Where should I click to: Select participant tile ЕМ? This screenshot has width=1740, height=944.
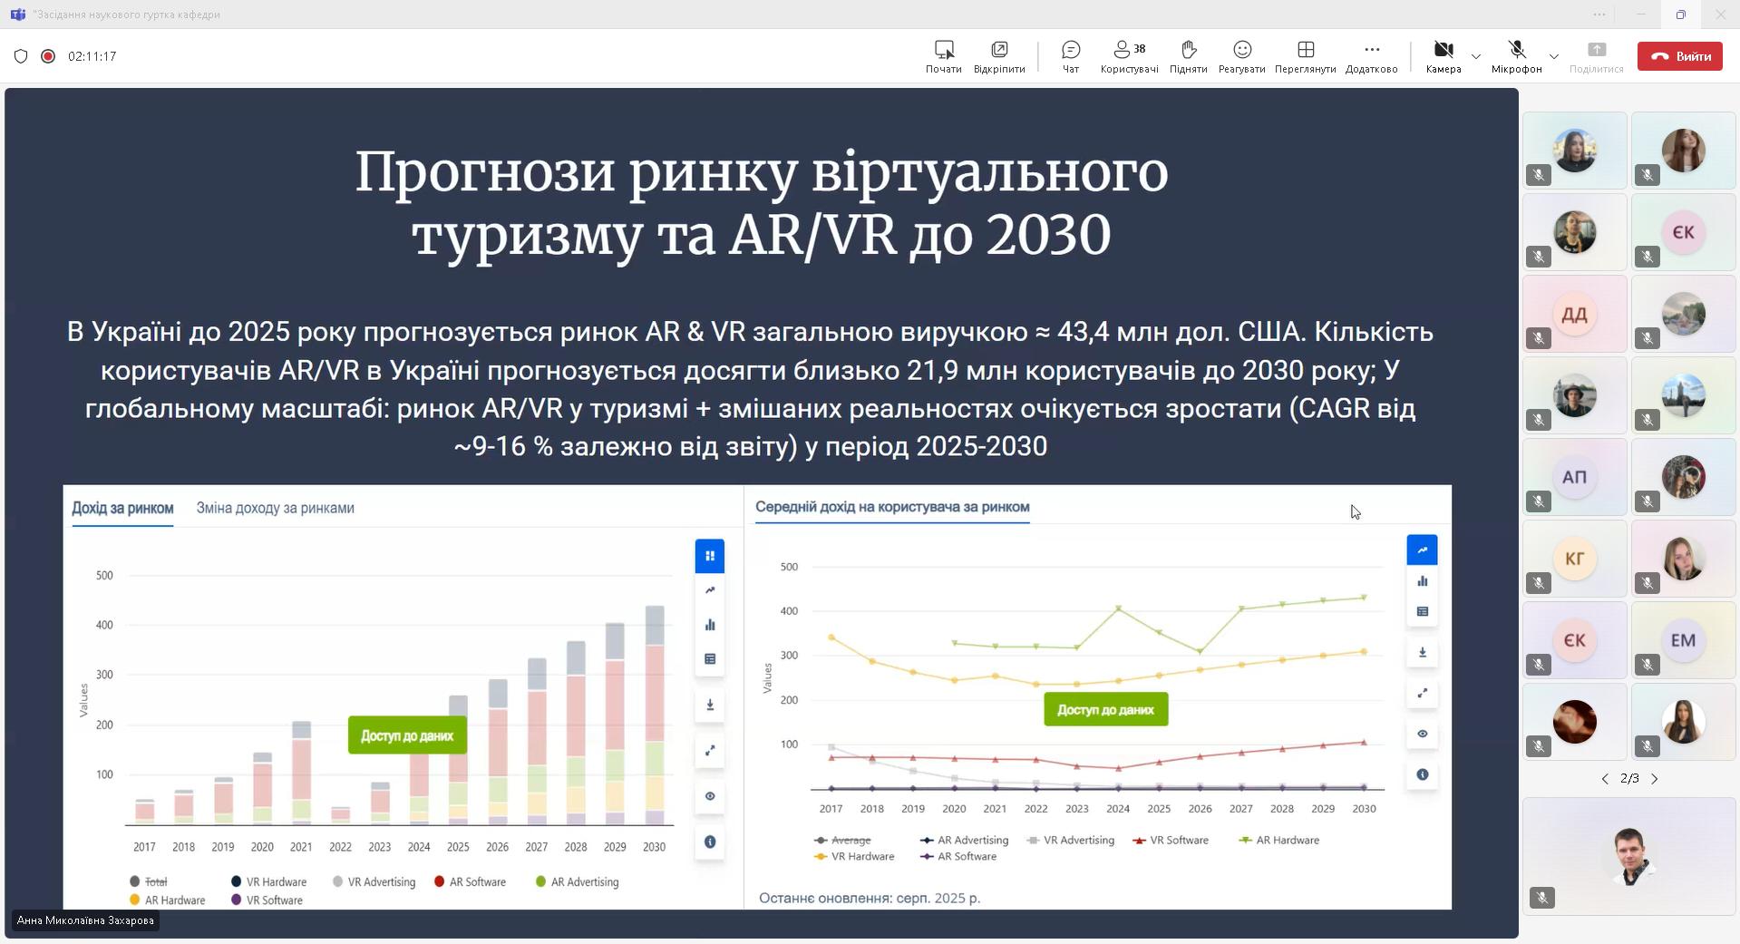point(1684,640)
